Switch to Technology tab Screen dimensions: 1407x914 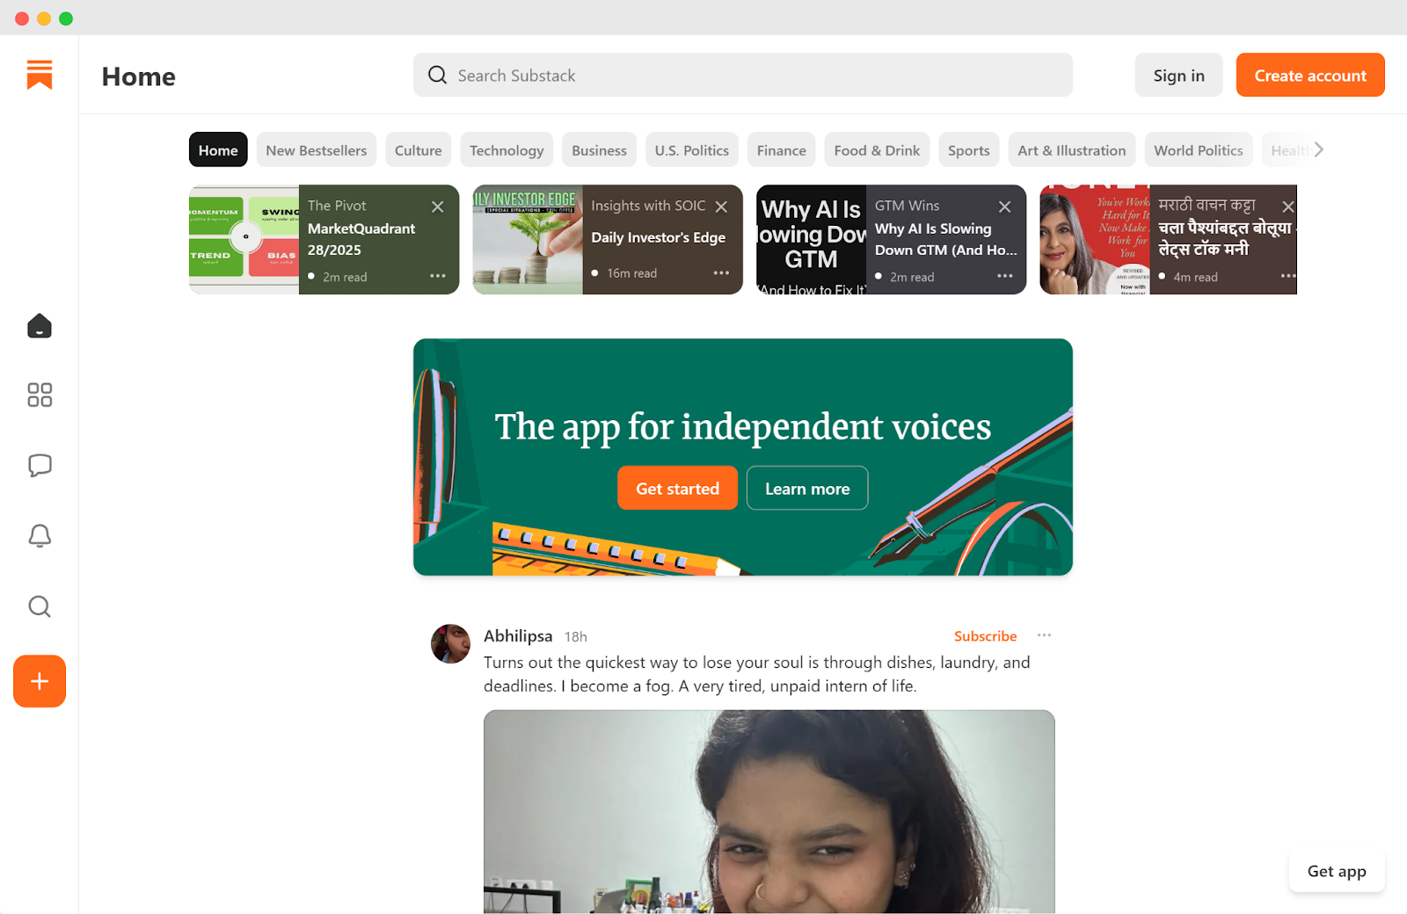[x=507, y=149]
